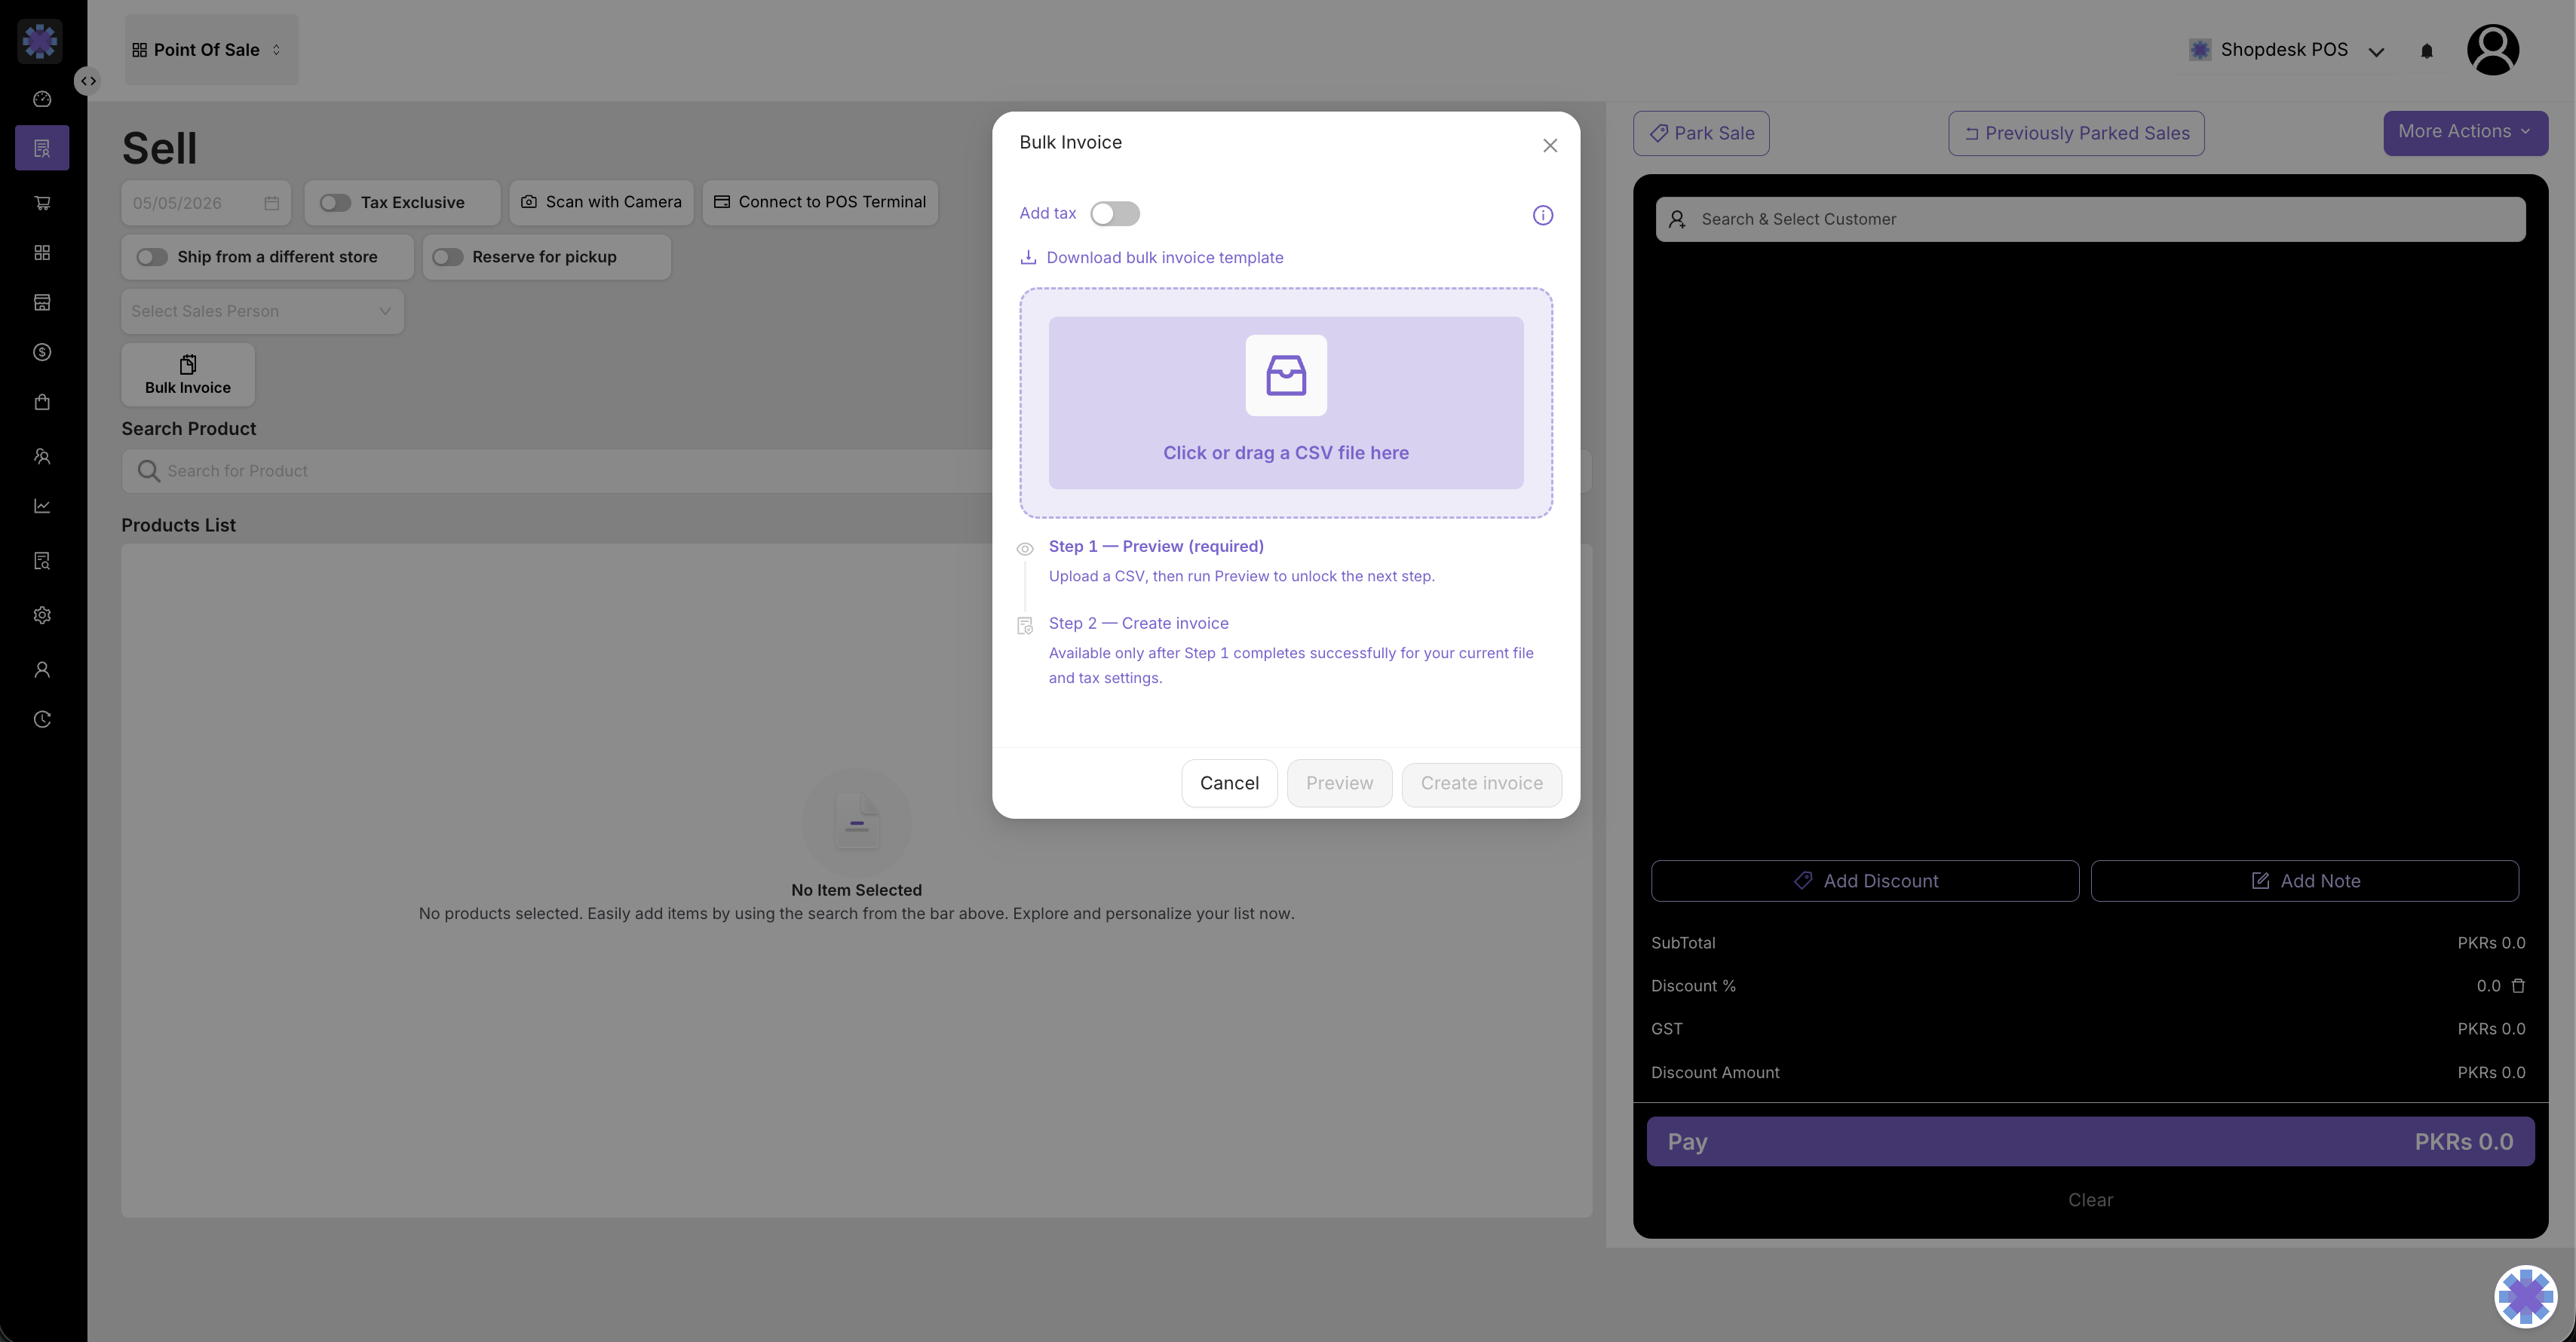Enable the Tax Exclusive toggle
2576x1342 pixels.
(x=335, y=203)
